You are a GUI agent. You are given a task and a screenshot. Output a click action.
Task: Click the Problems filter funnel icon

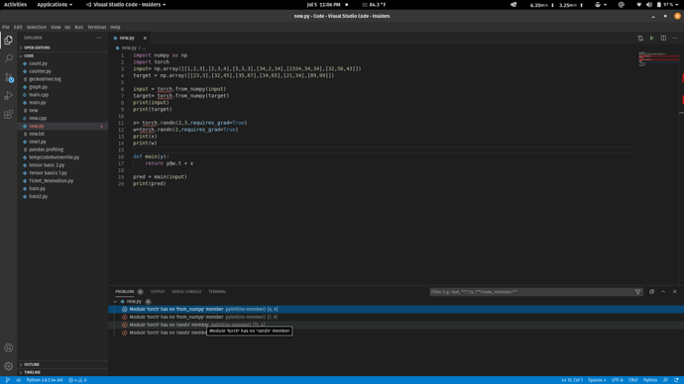637,292
